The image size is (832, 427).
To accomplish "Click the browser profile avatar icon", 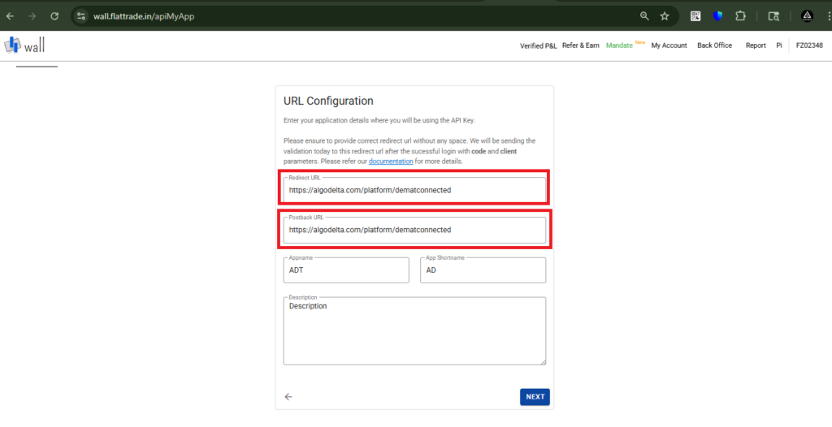I will pos(807,15).
